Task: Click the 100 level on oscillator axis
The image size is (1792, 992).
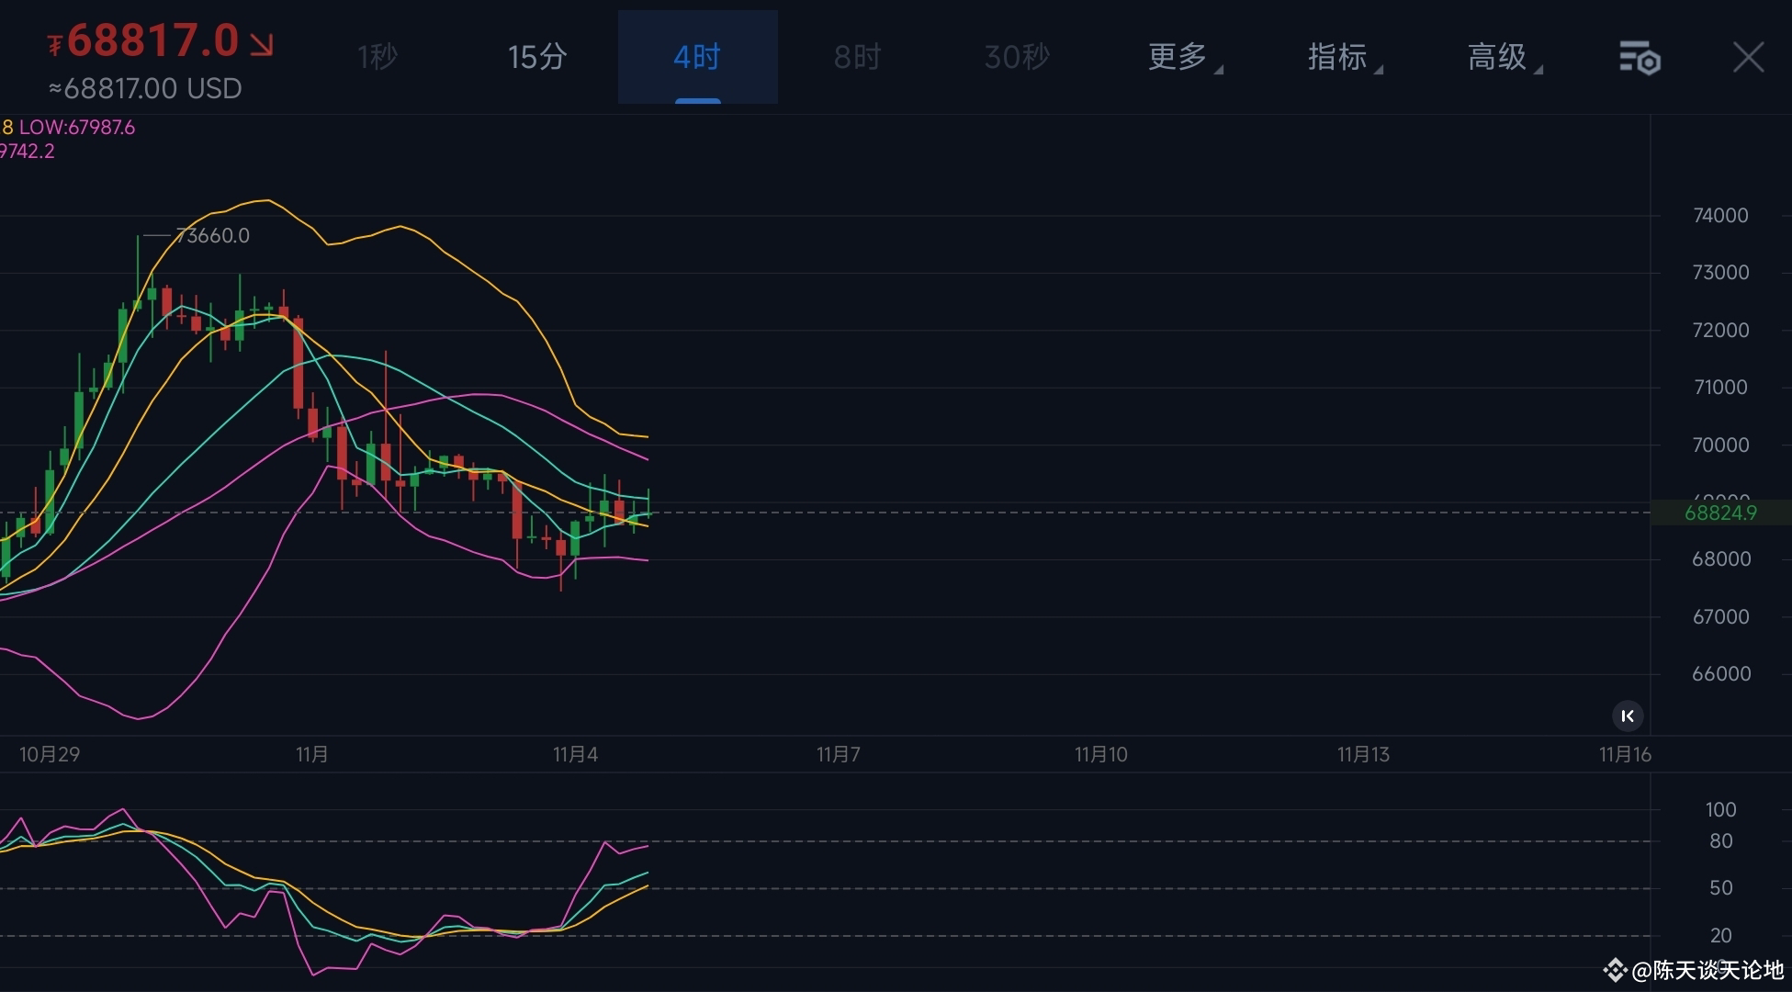Action: 1720,810
